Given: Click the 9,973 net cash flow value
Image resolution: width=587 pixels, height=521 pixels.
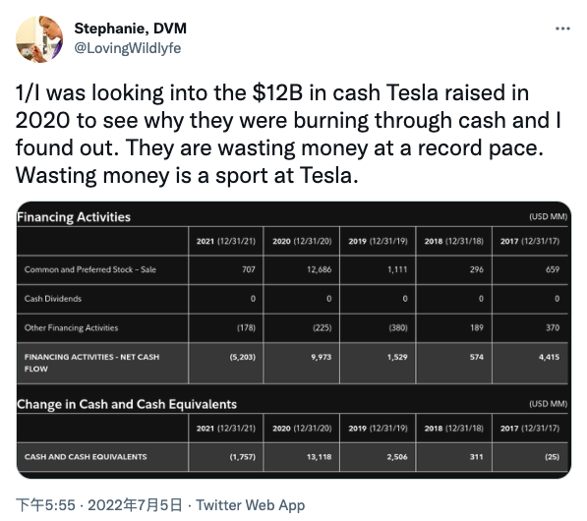Looking at the screenshot, I should click(x=322, y=357).
